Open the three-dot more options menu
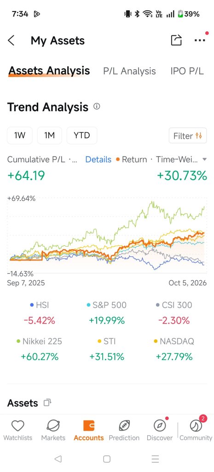214x472 pixels. (200, 41)
